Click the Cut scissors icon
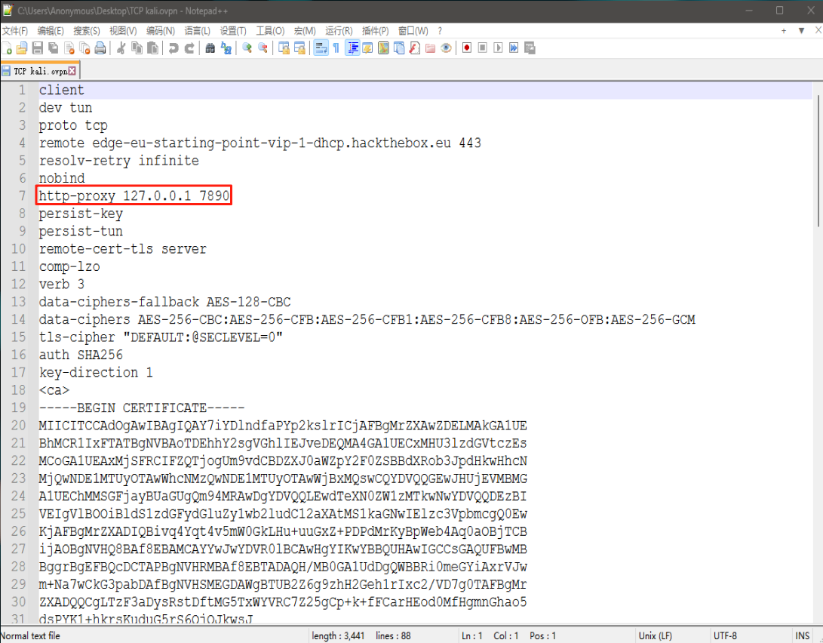Image resolution: width=823 pixels, height=643 pixels. (x=121, y=48)
